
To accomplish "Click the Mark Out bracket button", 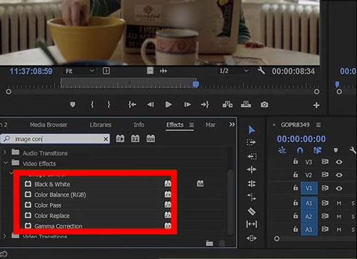I will click(109, 104).
